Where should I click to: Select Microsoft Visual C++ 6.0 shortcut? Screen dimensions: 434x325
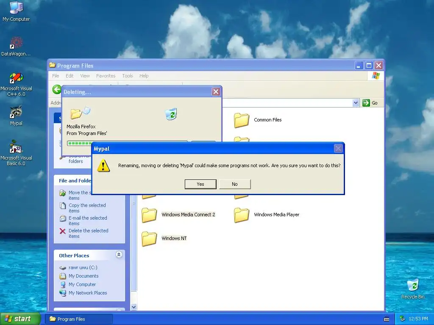tap(16, 84)
